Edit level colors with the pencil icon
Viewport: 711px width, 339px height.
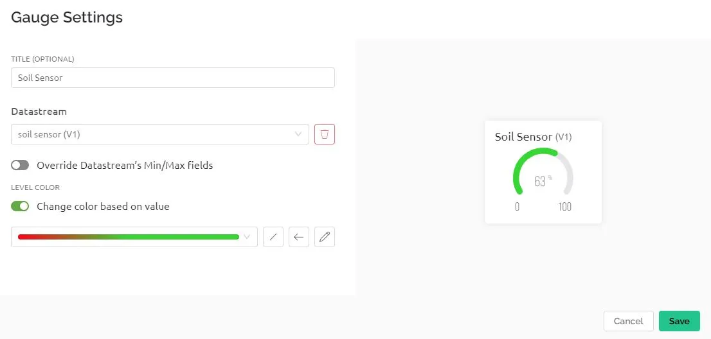324,237
